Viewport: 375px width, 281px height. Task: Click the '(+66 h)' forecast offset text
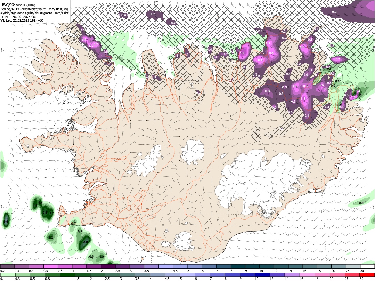click(x=42, y=20)
